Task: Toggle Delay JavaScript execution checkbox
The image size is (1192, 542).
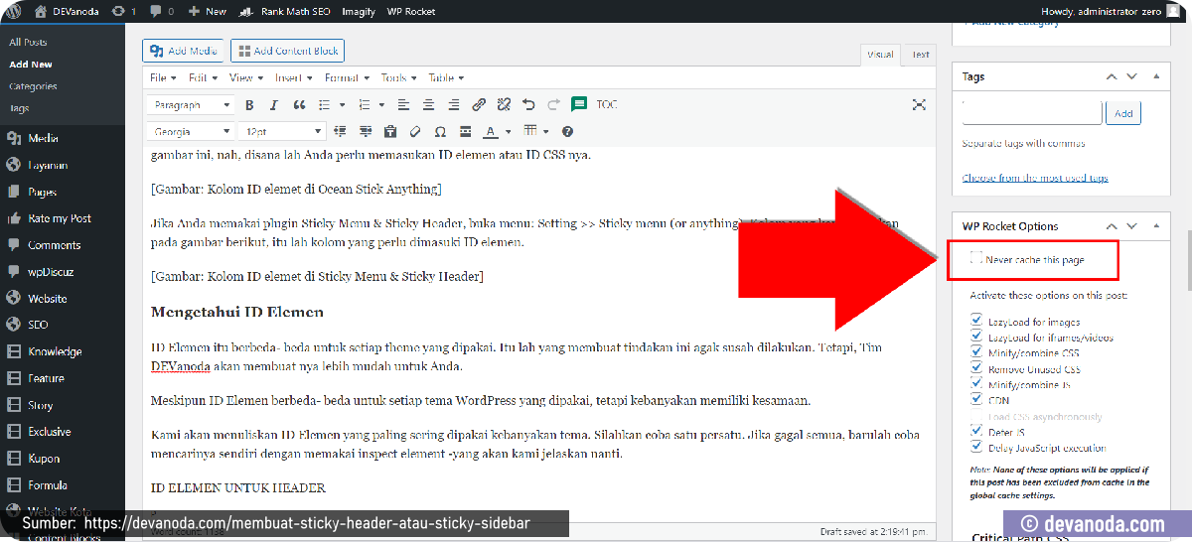Action: click(x=976, y=447)
